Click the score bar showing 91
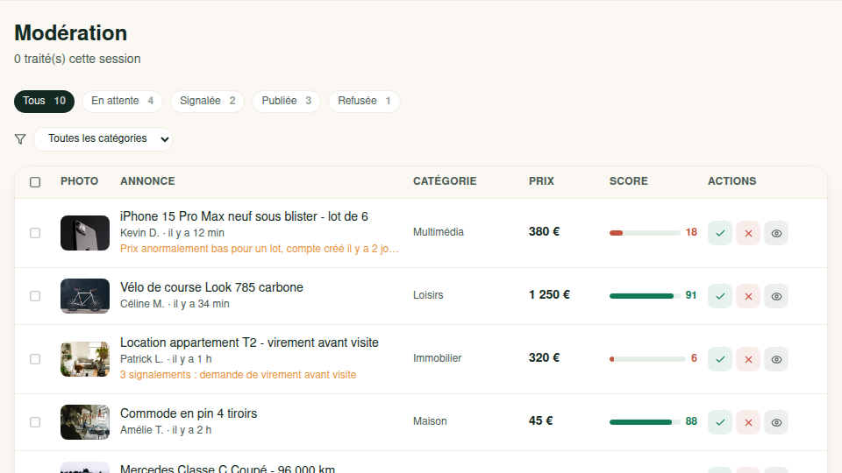 [645, 296]
